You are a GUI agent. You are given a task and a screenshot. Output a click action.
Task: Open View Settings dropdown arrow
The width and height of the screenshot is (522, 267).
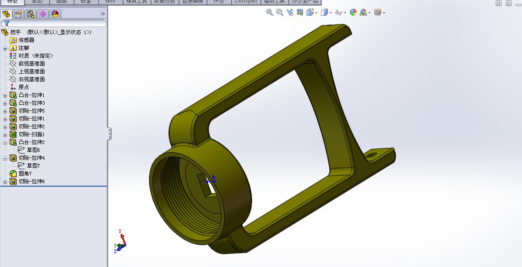pyautogui.click(x=384, y=13)
